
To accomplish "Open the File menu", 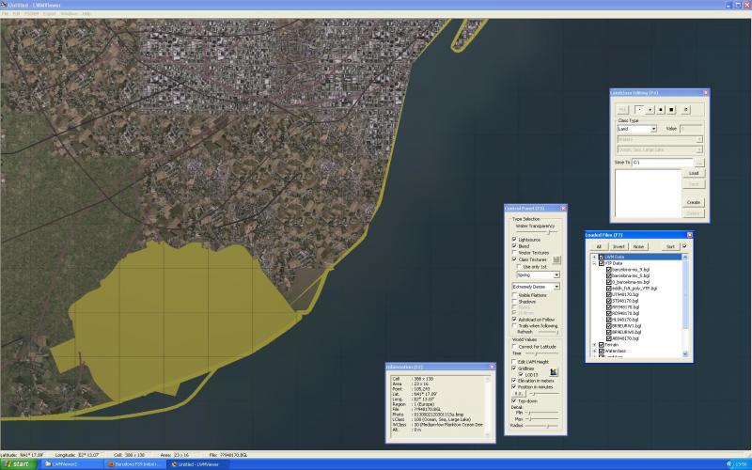I will 5,14.
